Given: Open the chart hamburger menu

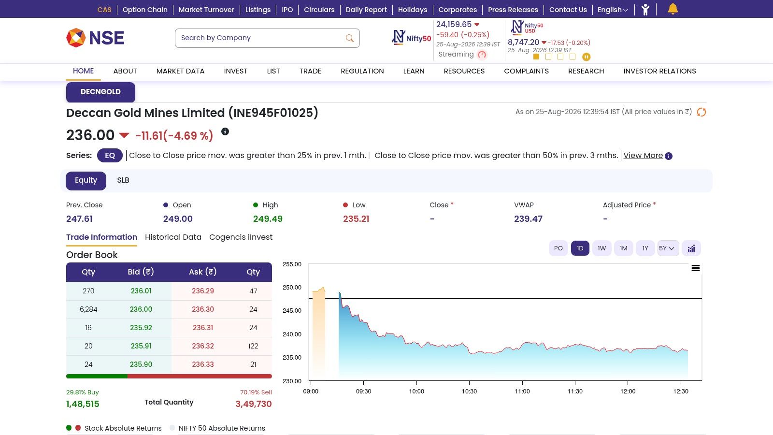Looking at the screenshot, I should [x=696, y=268].
